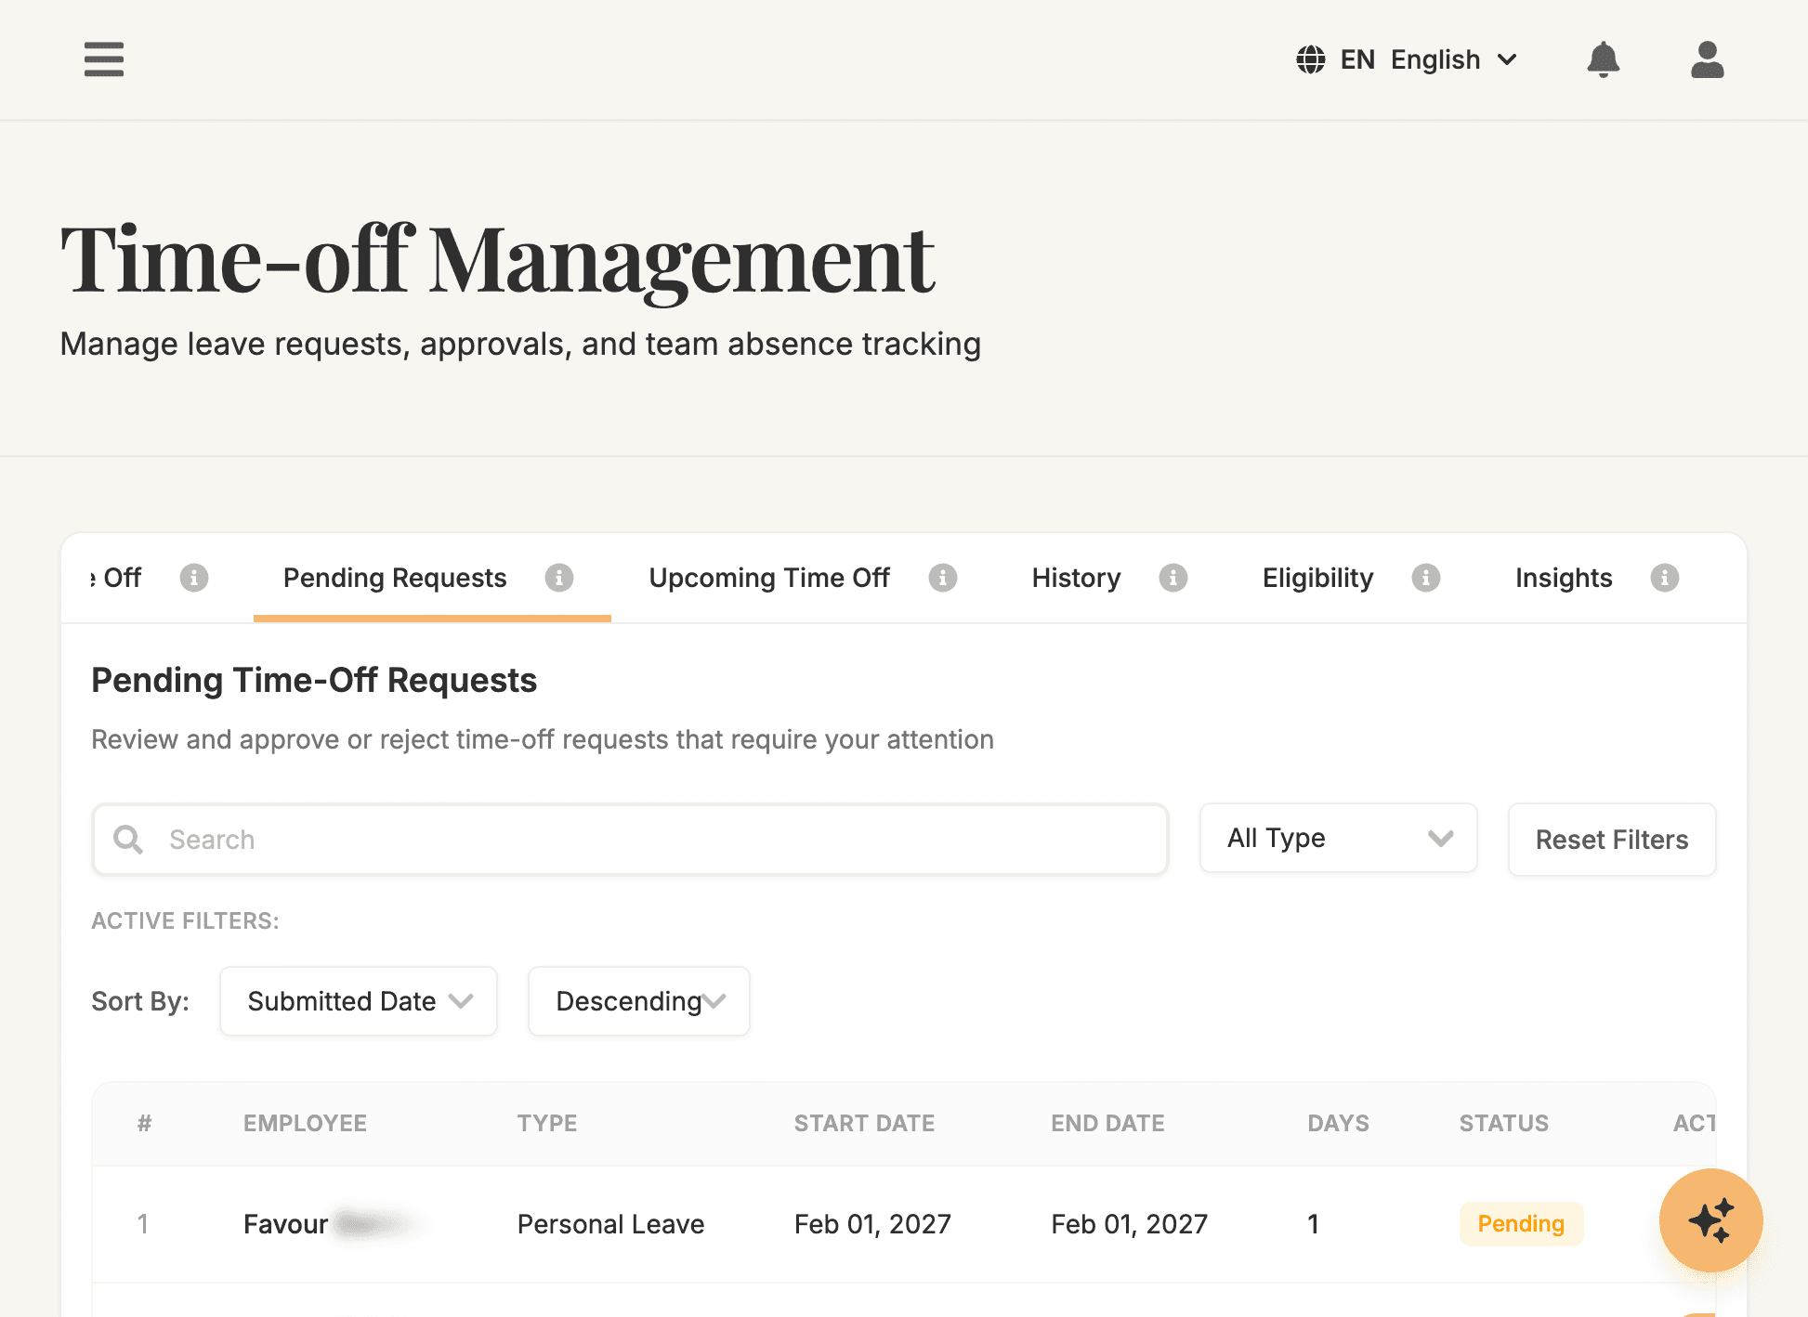Click the Pending status badge
The width and height of the screenshot is (1808, 1317).
point(1521,1224)
